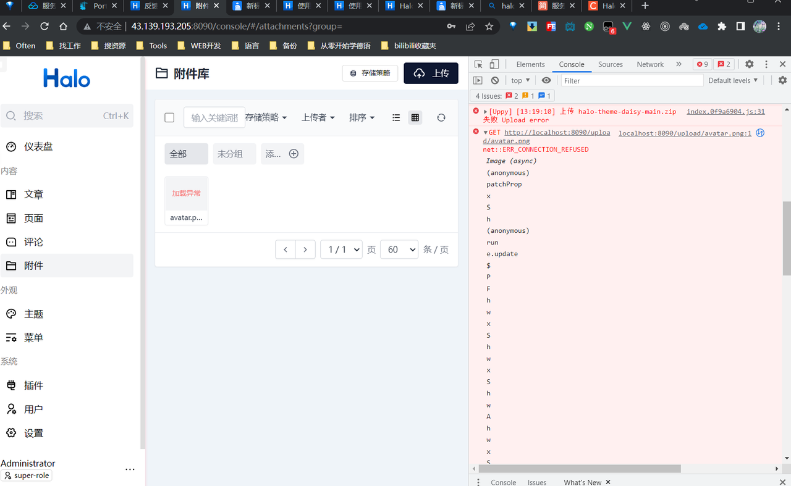
Task: Refresh the attachment list via the refresh icon
Action: click(x=441, y=117)
